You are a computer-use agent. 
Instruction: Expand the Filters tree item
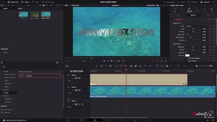(3, 93)
